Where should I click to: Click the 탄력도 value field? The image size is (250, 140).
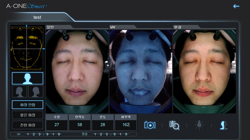tap(80, 125)
